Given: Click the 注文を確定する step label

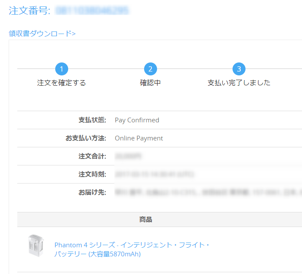Looking at the screenshot, I should 61,83.
